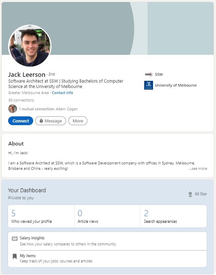Click the lock icon on Message button
This screenshot has height=275, width=216.
click(x=41, y=121)
